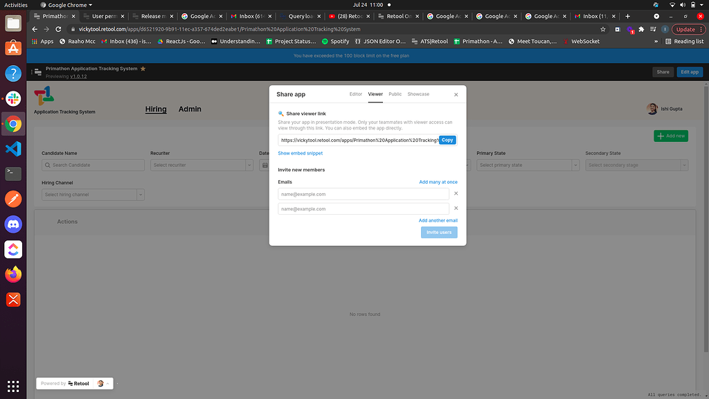
Task: Remove the first email input row
Action: (x=456, y=194)
